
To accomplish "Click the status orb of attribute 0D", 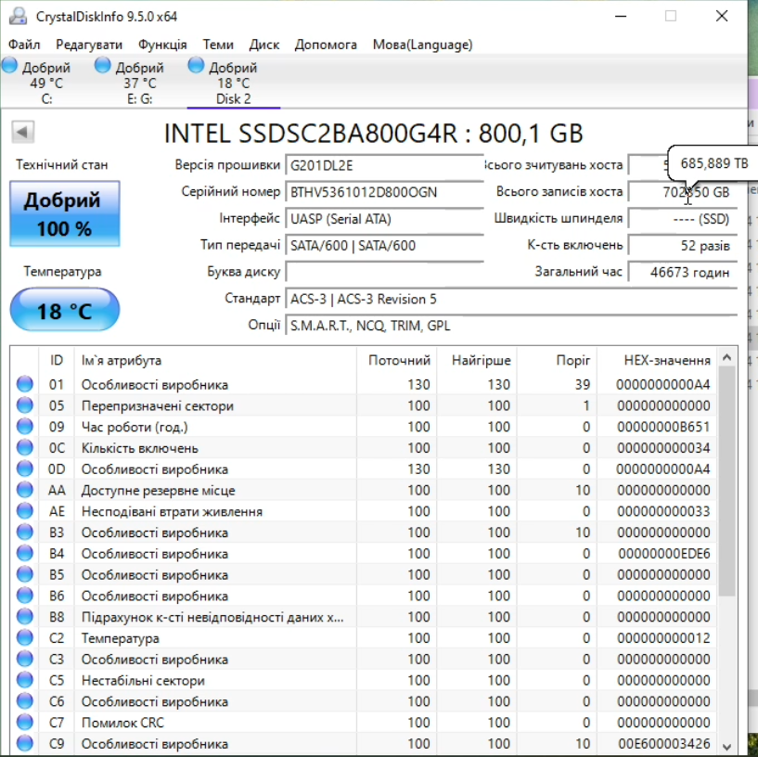I will 25,468.
